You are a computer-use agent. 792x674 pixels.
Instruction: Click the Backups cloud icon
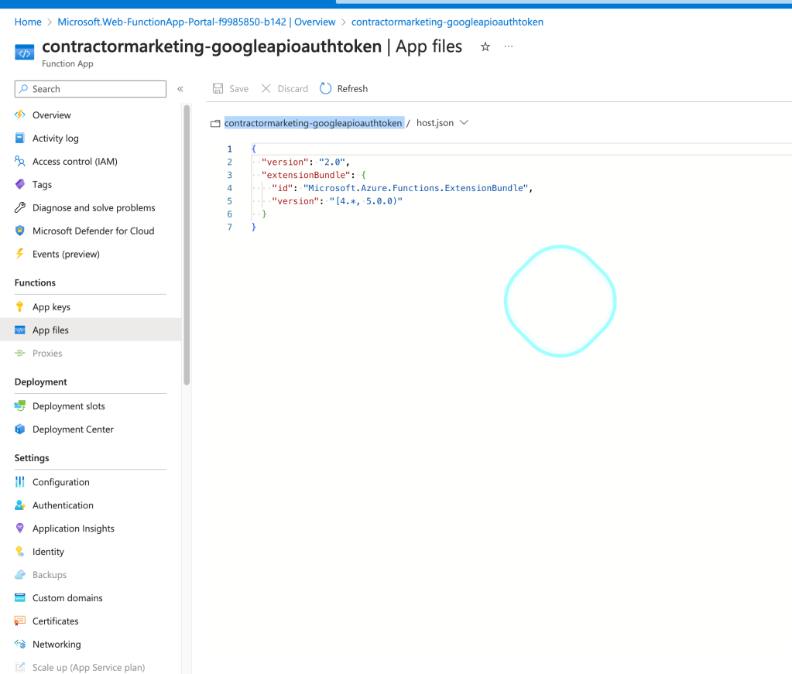click(x=19, y=574)
